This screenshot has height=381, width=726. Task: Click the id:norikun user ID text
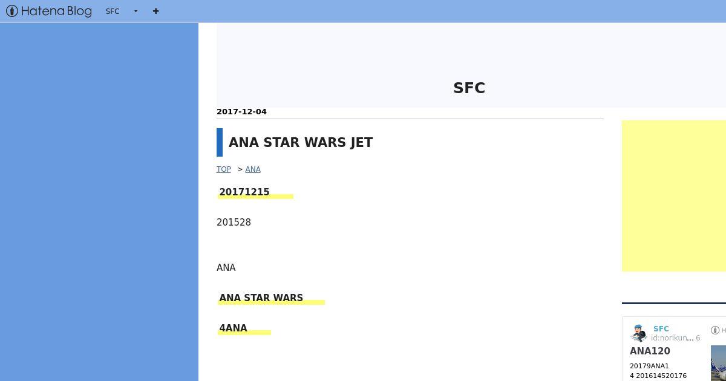click(x=672, y=338)
